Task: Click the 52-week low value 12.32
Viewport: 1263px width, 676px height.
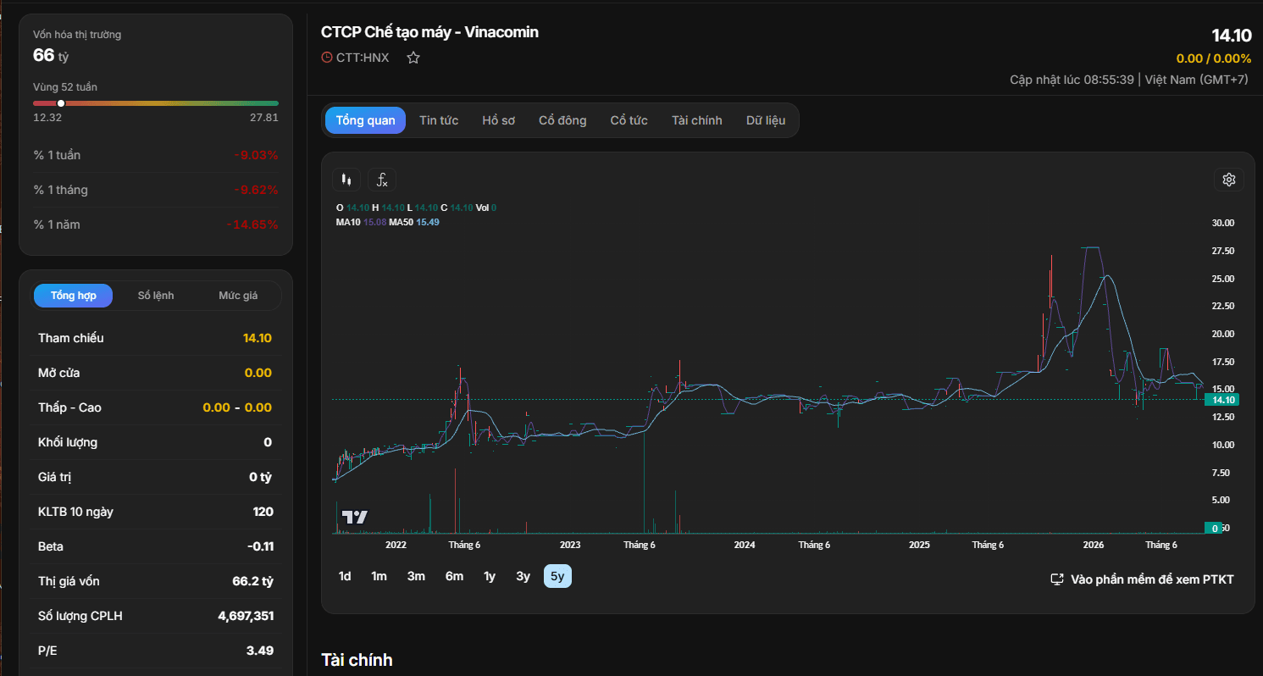Action: pyautogui.click(x=47, y=118)
